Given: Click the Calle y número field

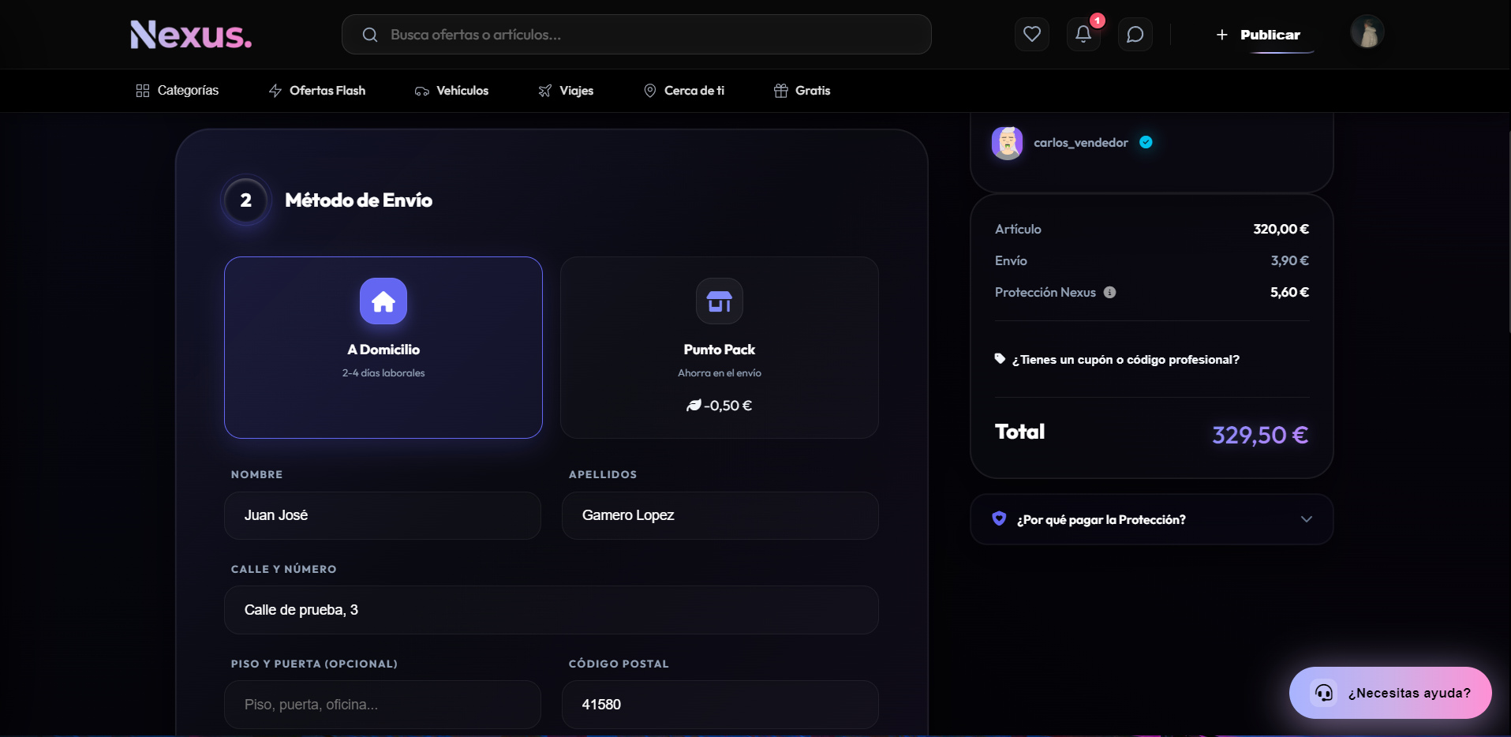Looking at the screenshot, I should 552,610.
